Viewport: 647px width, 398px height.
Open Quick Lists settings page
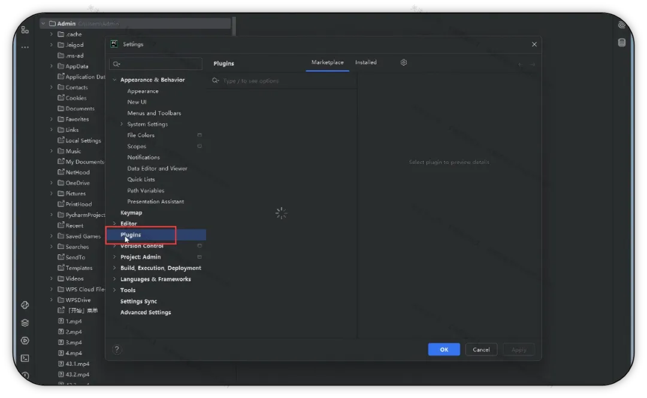click(141, 180)
